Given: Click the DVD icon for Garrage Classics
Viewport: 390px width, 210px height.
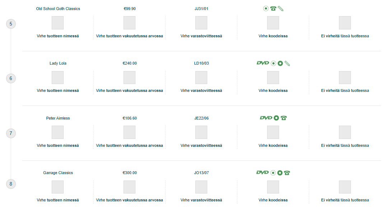Looking at the screenshot, I should pos(263,172).
